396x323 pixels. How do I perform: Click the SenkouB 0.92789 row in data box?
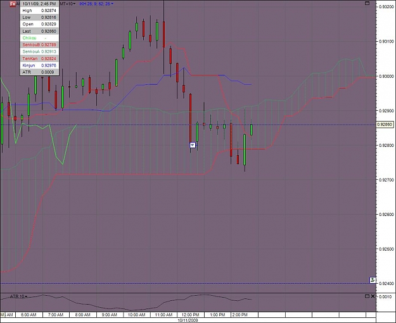[39, 45]
